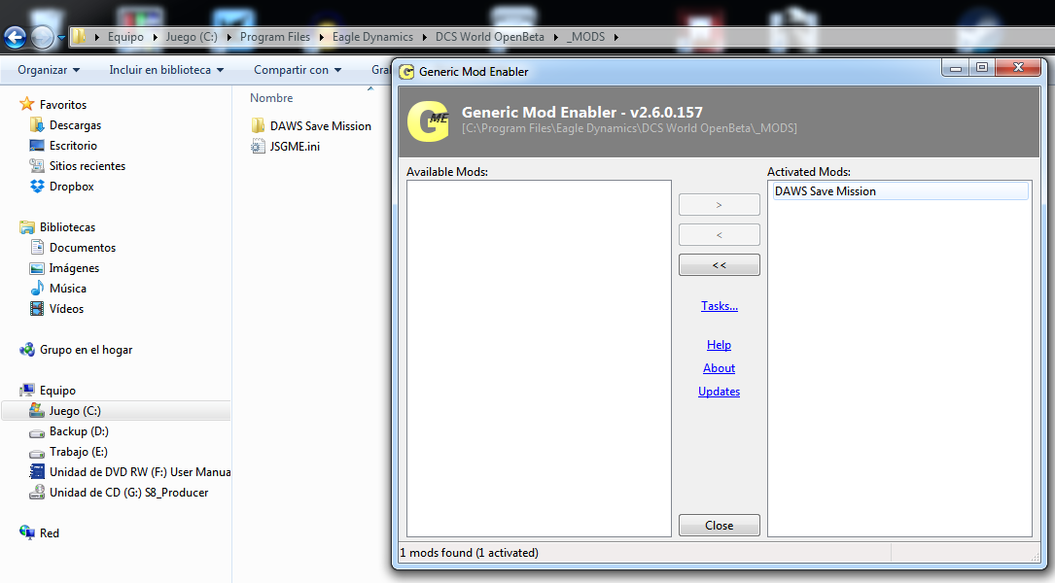Open the recent locations dropdown arrow
The image size is (1055, 583).
(61, 38)
